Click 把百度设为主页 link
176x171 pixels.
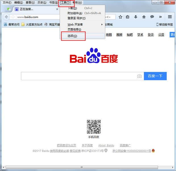[67, 145]
